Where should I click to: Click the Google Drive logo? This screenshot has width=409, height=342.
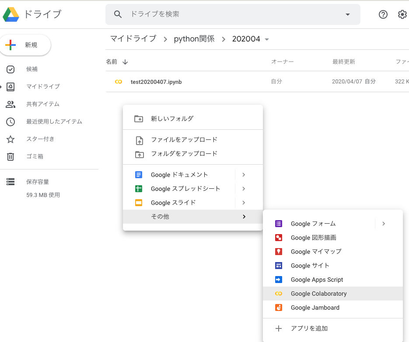pos(11,14)
